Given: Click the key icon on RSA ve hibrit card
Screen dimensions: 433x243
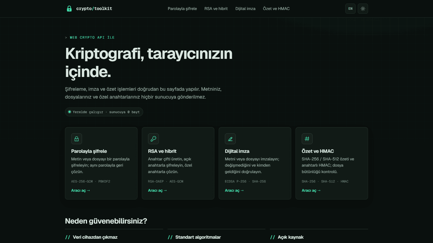Looking at the screenshot, I should (153, 139).
